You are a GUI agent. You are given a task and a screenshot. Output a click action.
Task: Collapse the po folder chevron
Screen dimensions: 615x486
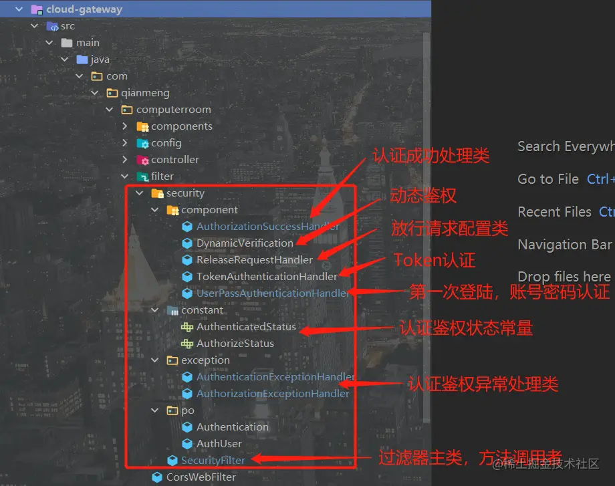pos(155,410)
